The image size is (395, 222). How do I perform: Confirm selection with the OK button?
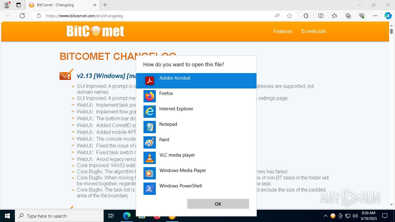click(218, 204)
